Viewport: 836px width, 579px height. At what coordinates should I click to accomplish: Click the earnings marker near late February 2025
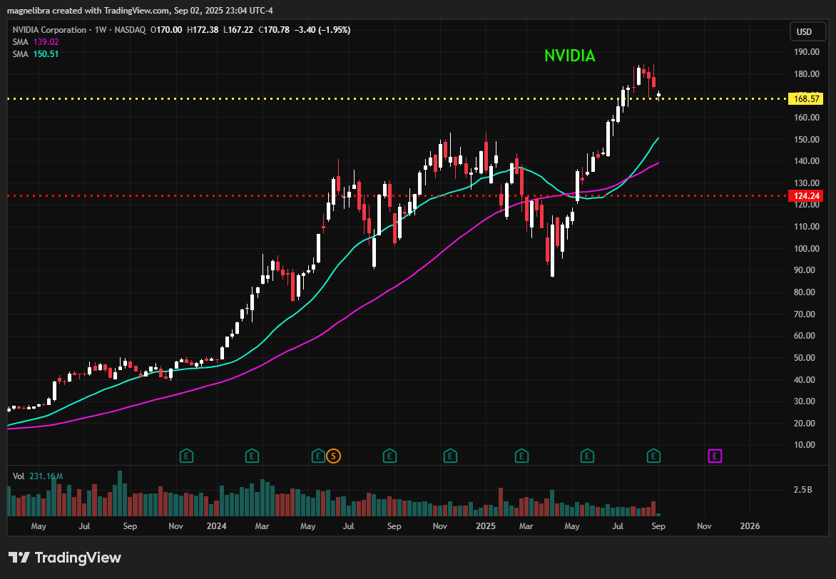(521, 456)
